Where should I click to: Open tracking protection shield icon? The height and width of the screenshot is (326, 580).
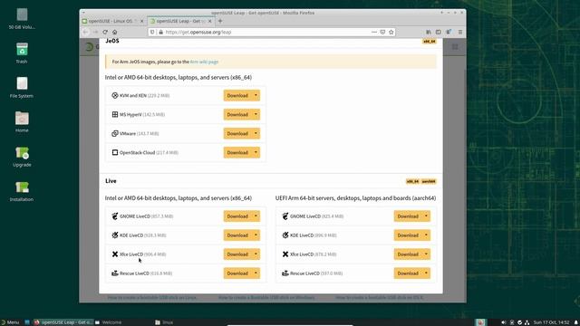152,33
